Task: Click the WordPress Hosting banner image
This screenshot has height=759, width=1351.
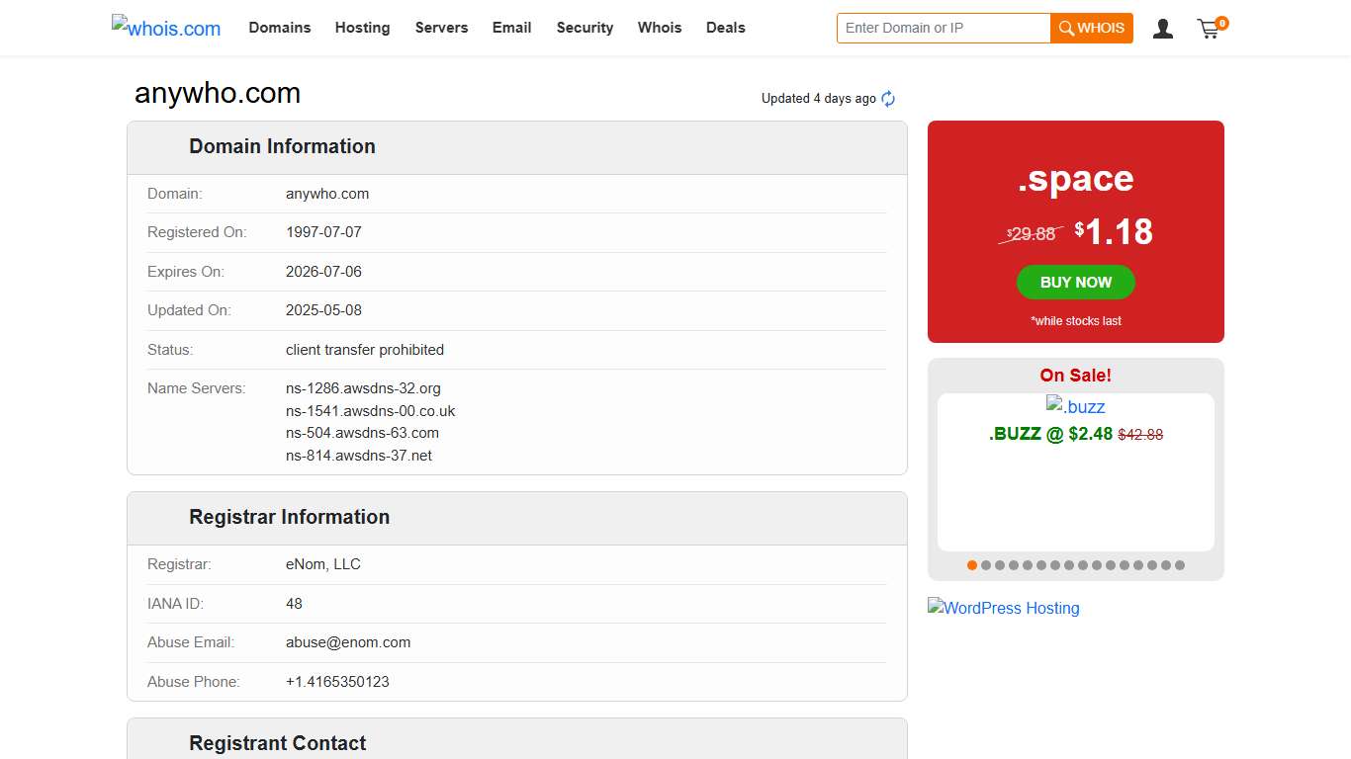Action: [x=1003, y=608]
